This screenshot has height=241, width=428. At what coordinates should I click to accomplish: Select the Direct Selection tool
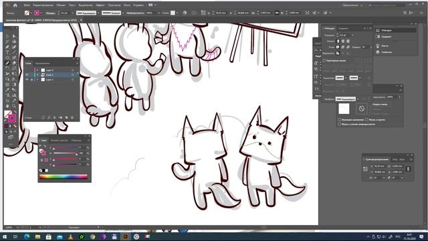pyautogui.click(x=14, y=36)
